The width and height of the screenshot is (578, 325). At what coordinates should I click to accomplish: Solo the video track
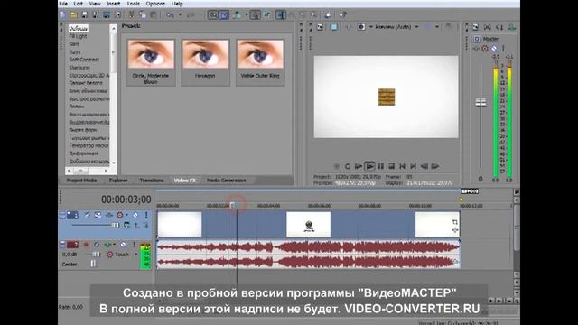(146, 215)
